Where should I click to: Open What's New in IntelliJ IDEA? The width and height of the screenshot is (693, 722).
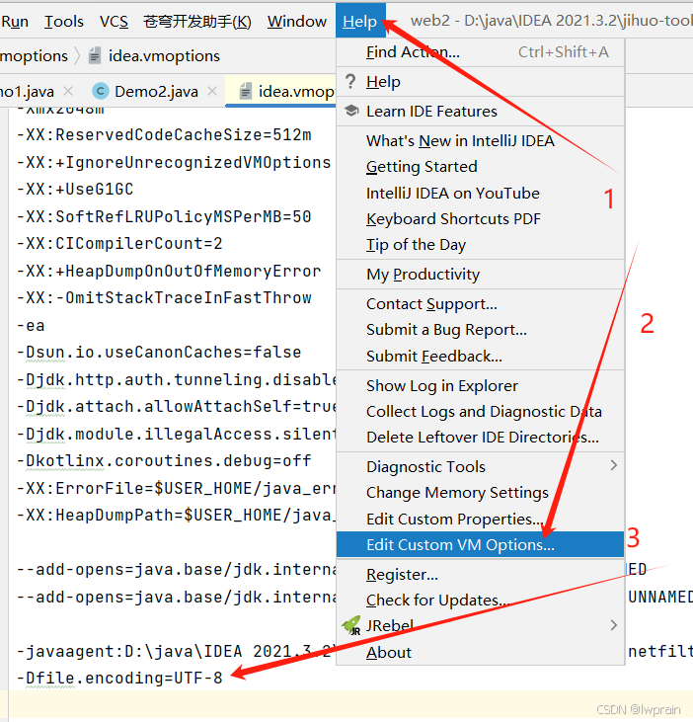tap(480, 141)
